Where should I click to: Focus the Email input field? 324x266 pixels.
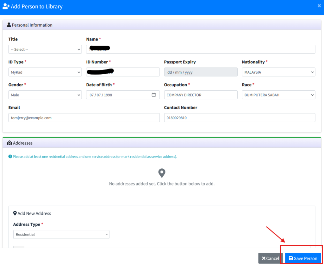(84, 118)
